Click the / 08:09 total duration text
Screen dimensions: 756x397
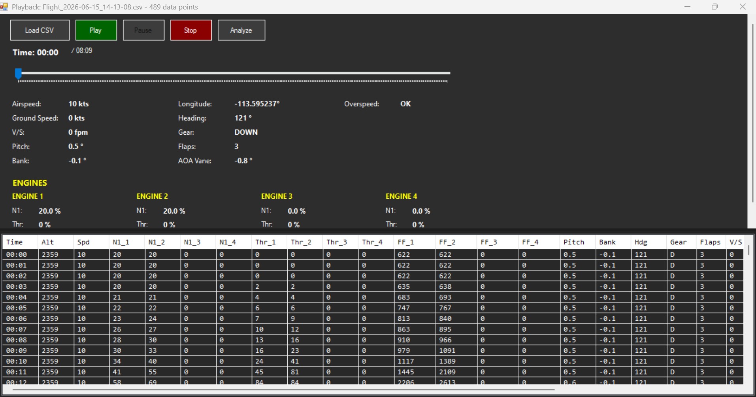tap(82, 51)
